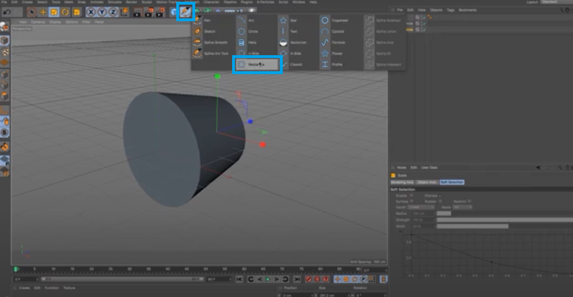Pick the Flower spline icon

coord(325,53)
